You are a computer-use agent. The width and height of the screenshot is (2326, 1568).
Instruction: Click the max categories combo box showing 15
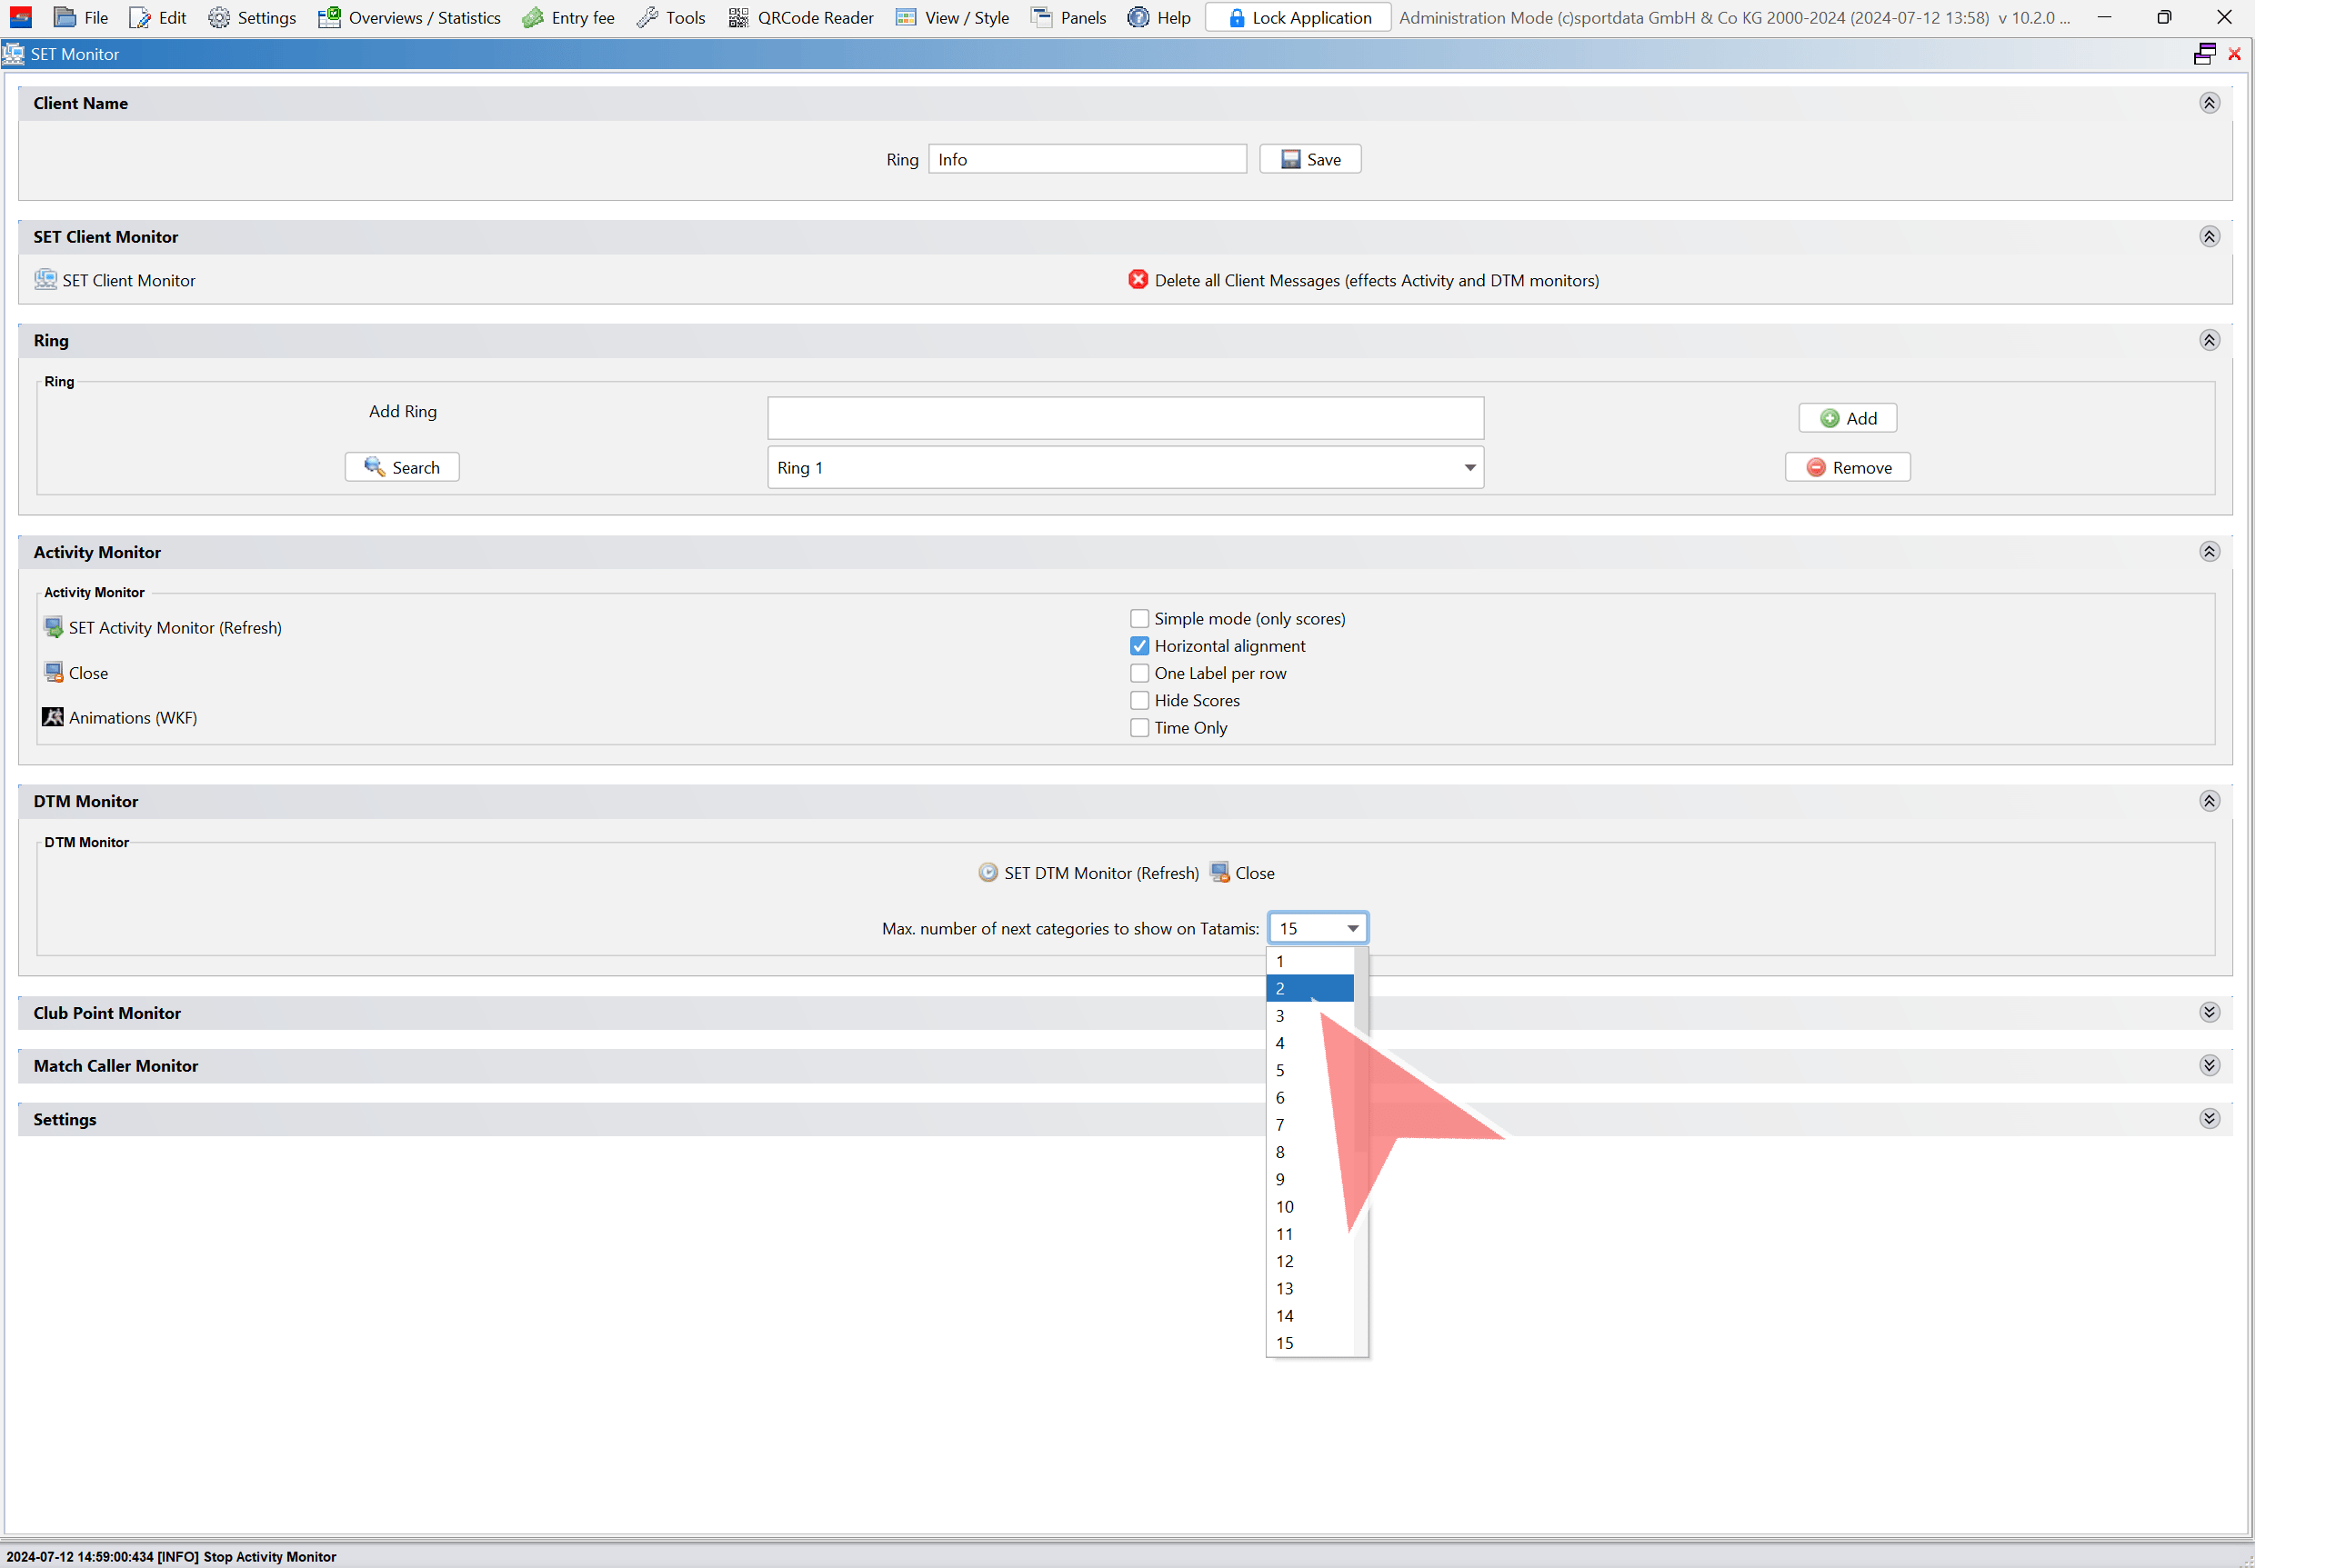point(1317,929)
